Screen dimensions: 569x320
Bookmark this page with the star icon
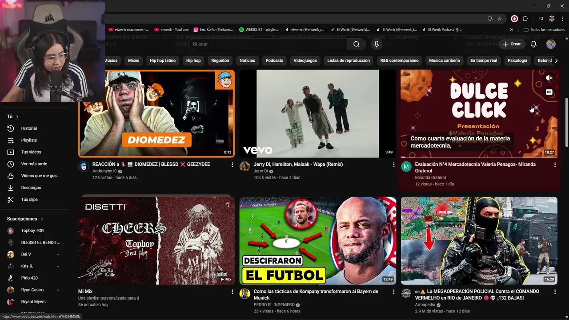500,19
